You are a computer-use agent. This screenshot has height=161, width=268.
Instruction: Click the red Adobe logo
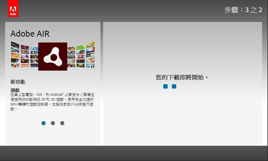click(13, 8)
